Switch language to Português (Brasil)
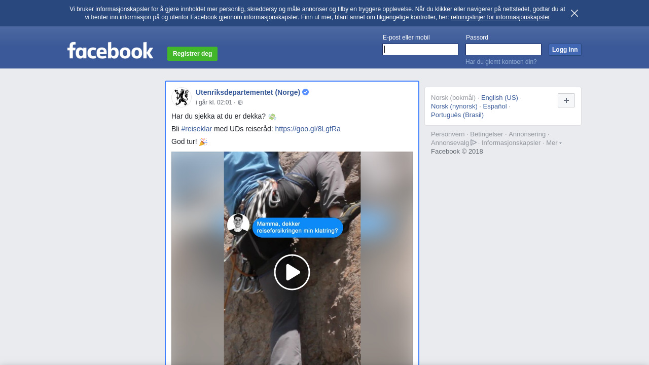 tap(457, 115)
